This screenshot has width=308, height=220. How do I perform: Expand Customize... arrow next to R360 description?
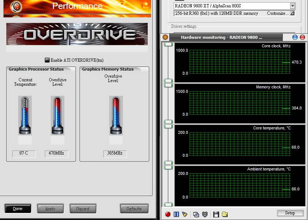point(292,13)
